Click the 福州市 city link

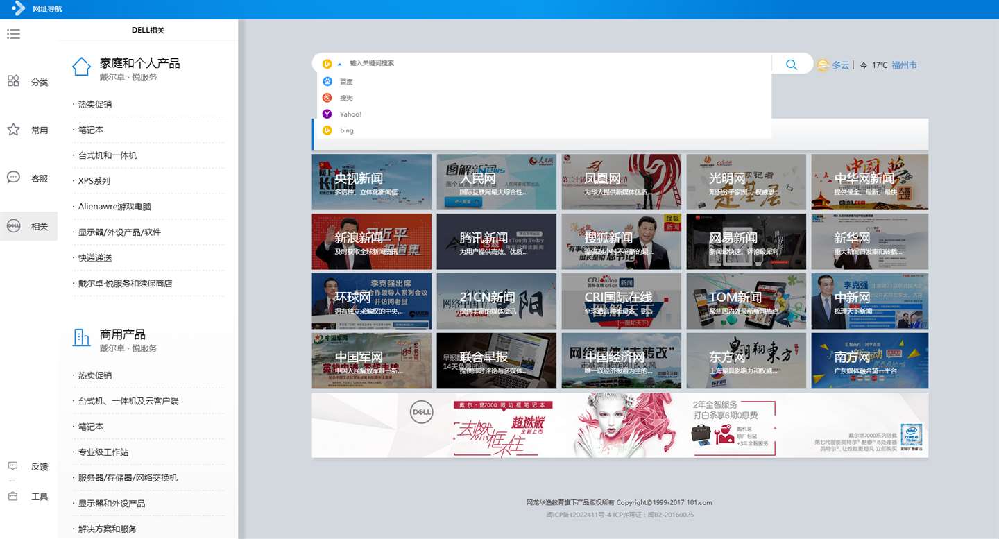[905, 65]
